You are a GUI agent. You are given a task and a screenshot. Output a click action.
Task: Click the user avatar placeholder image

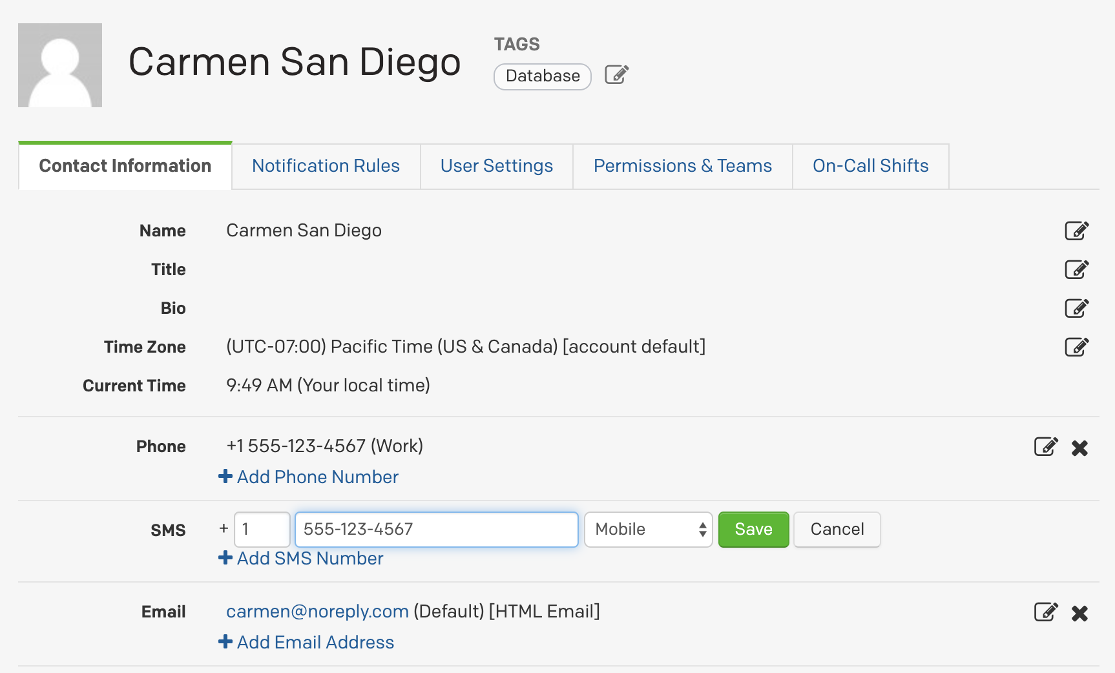tap(60, 65)
